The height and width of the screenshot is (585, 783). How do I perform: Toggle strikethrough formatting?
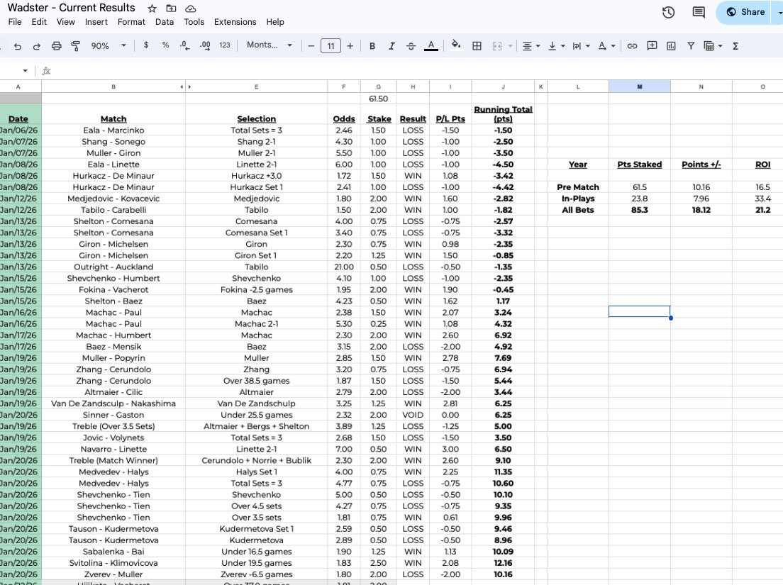pos(411,46)
